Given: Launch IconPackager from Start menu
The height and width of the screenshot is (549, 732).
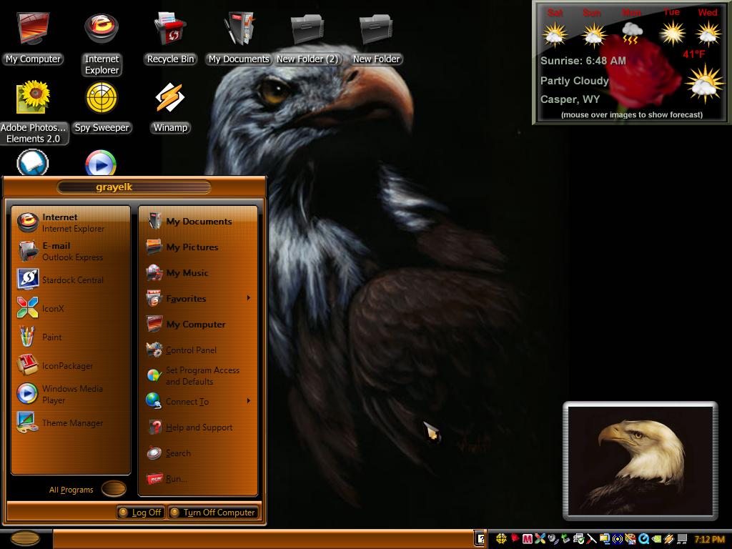Looking at the screenshot, I should click(x=70, y=365).
